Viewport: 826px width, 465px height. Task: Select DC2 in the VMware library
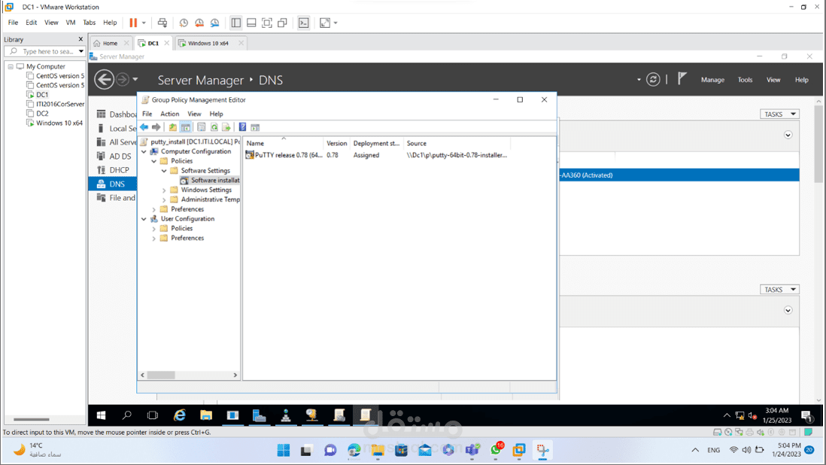tap(42, 114)
